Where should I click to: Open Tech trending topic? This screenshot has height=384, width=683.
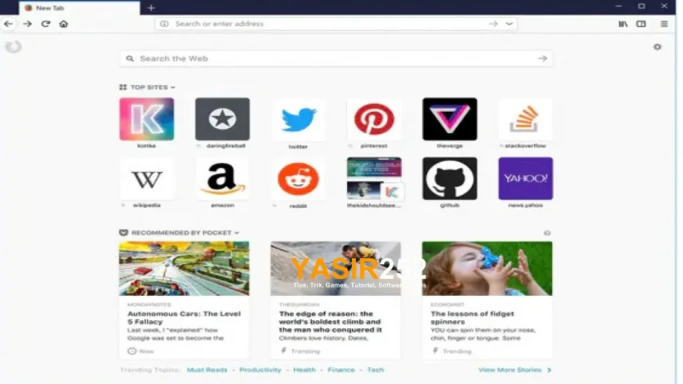(x=376, y=369)
